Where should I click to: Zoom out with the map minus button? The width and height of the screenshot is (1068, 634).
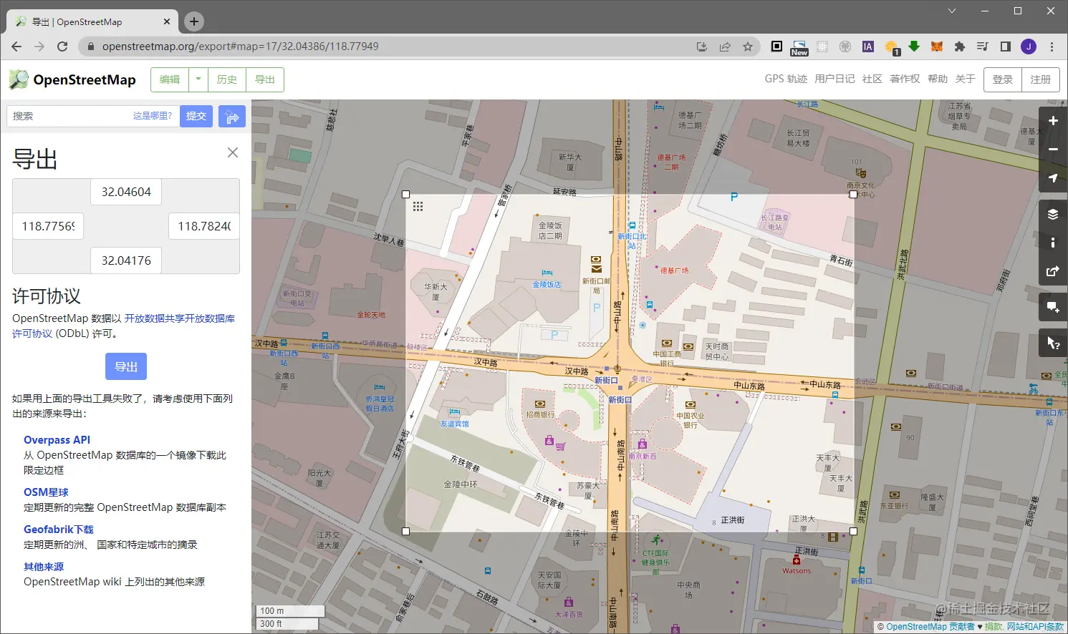(x=1053, y=150)
